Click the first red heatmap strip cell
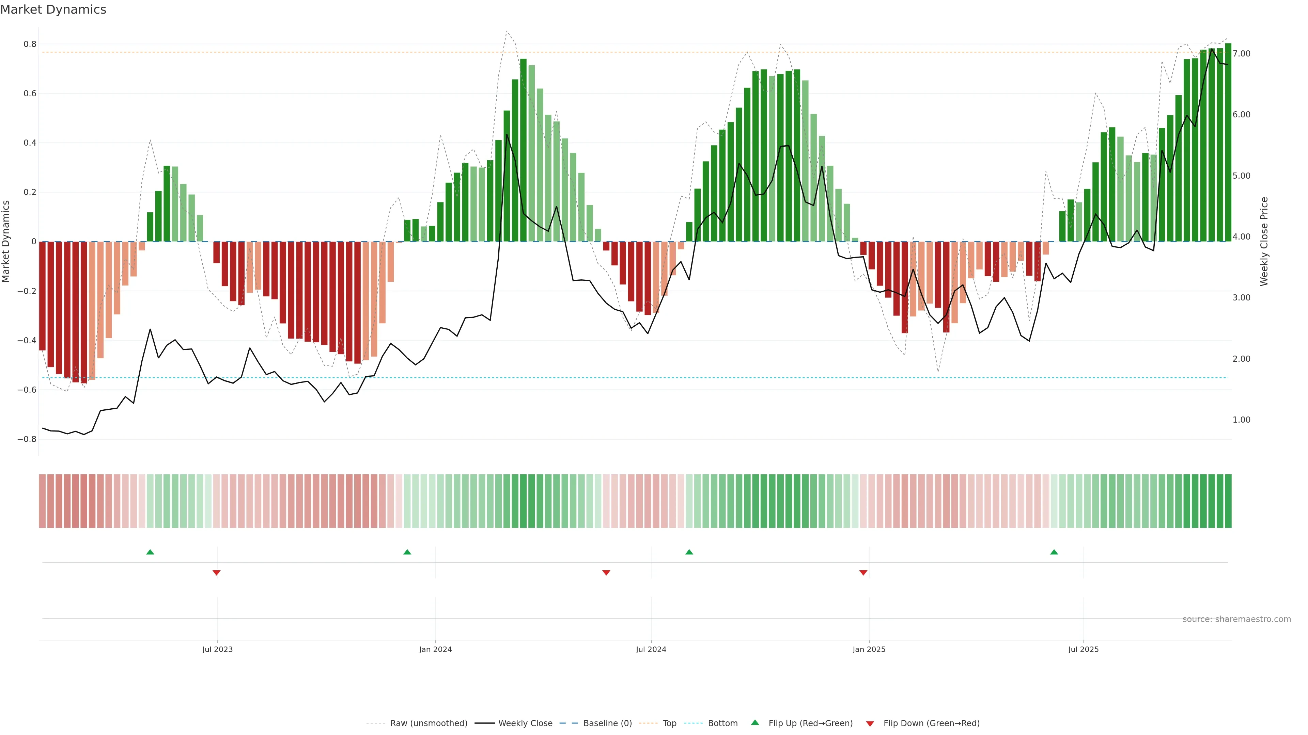Image resolution: width=1308 pixels, height=735 pixels. 42,501
